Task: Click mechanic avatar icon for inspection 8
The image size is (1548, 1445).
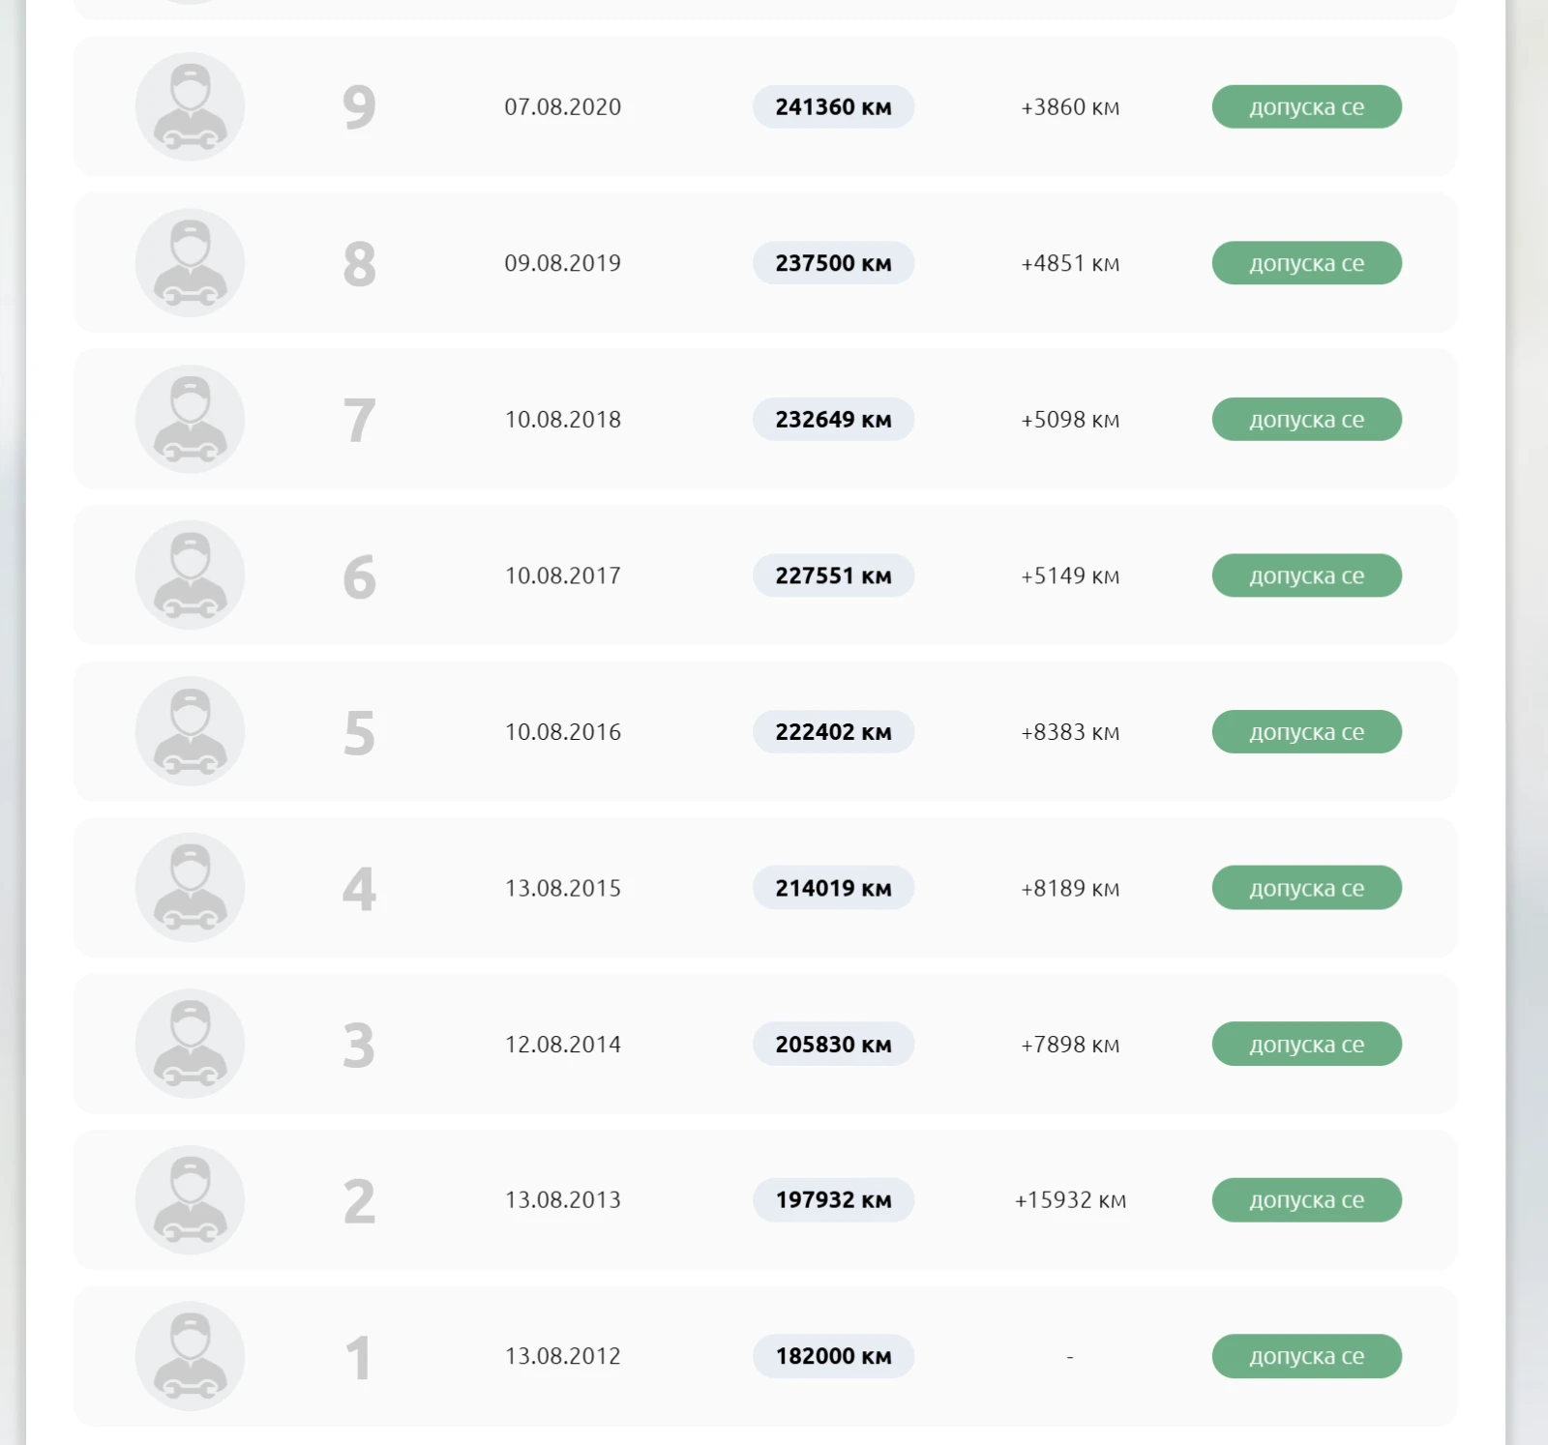Action: pos(190,263)
